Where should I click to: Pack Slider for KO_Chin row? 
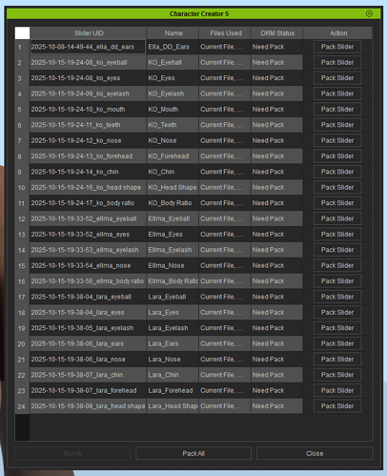click(337, 172)
